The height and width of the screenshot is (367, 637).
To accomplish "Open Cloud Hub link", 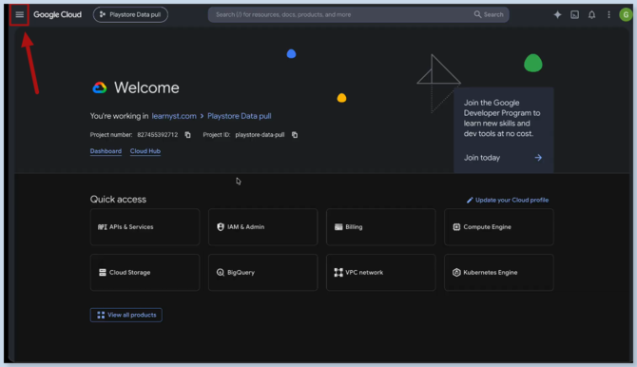I will click(145, 151).
